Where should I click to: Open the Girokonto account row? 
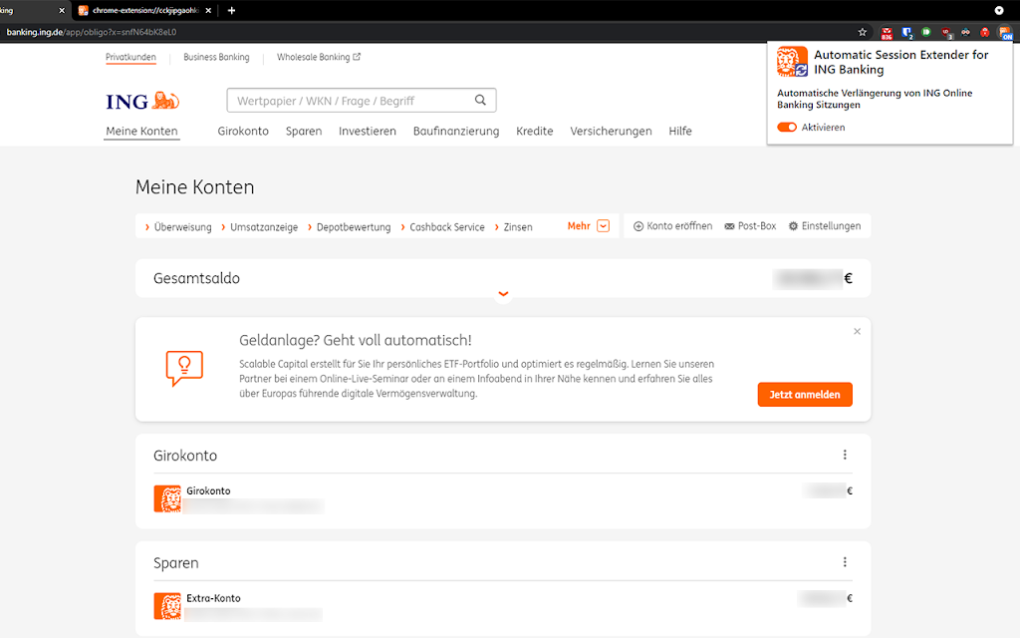503,498
